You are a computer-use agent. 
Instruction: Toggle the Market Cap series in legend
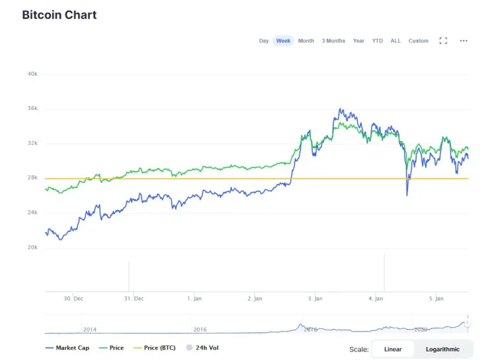click(x=67, y=348)
